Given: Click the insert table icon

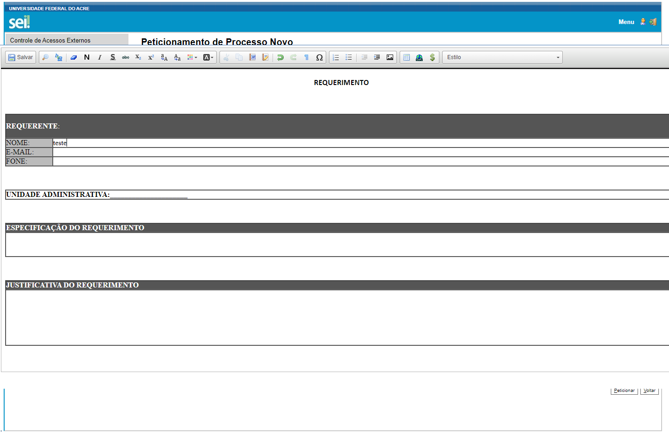Looking at the screenshot, I should coord(407,57).
